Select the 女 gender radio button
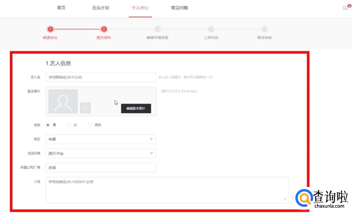The width and height of the screenshot is (352, 216). [x=69, y=125]
